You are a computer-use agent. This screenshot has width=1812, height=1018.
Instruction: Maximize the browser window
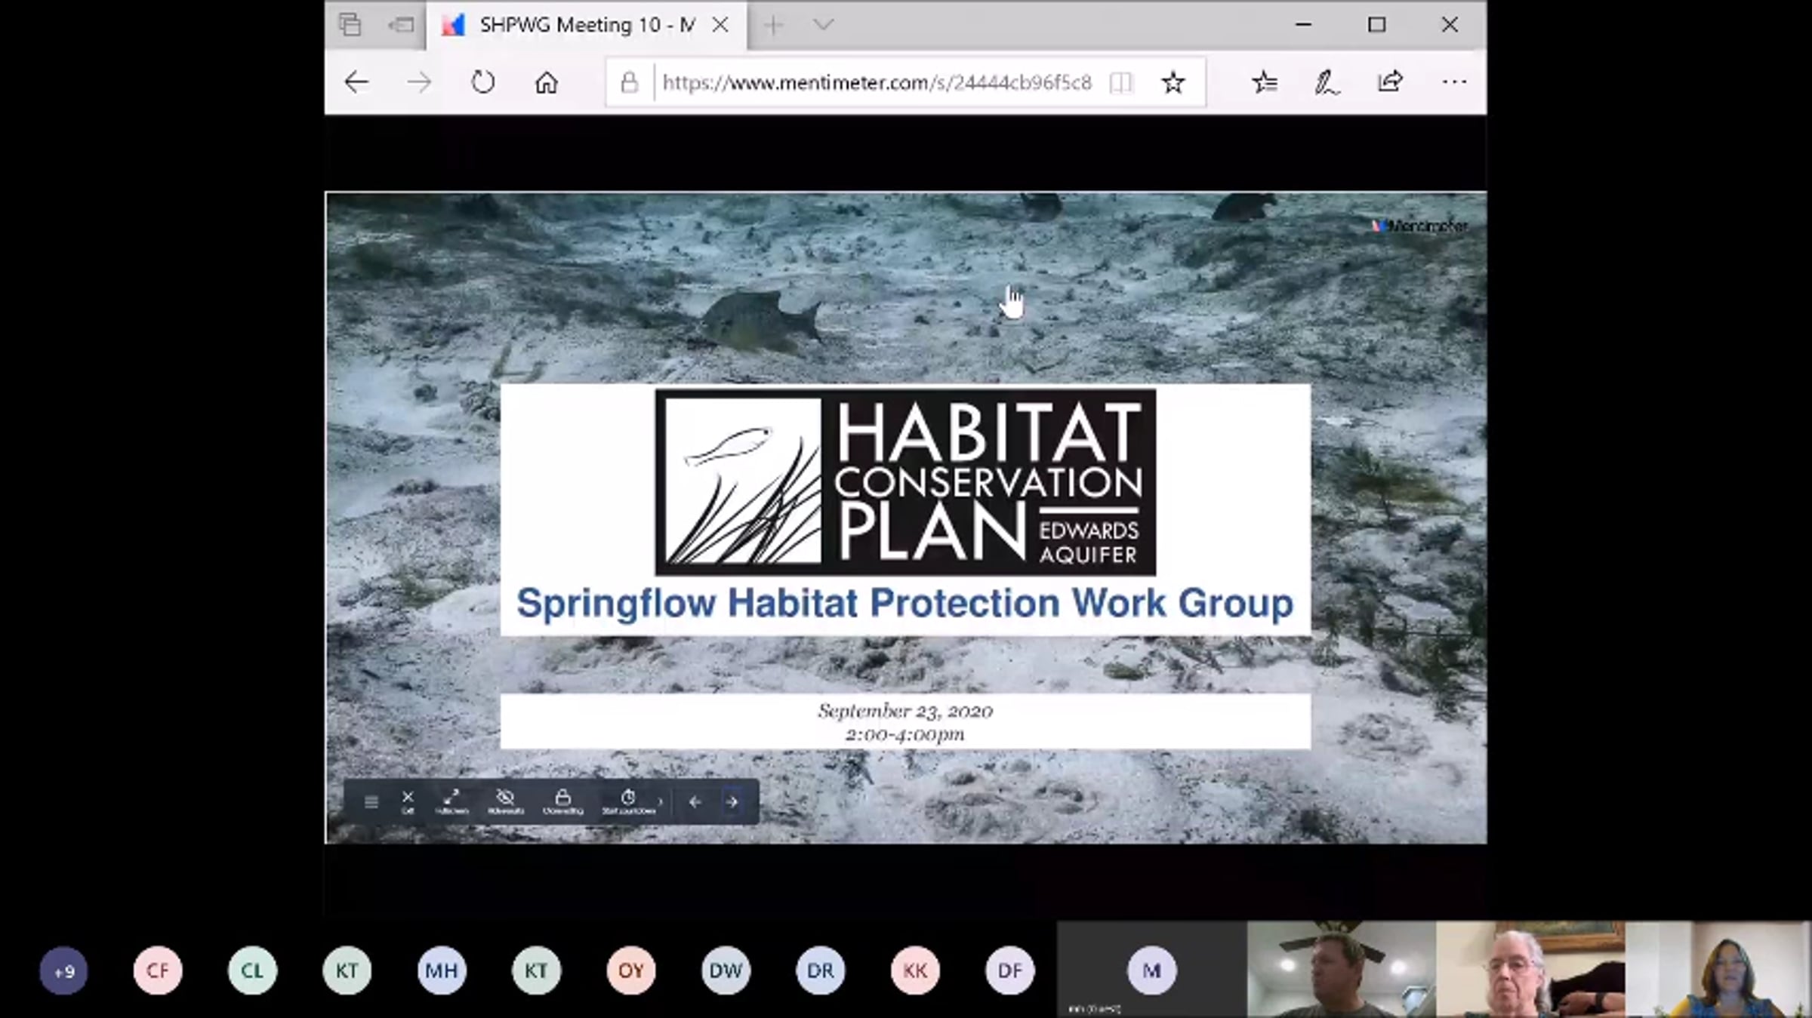pyautogui.click(x=1376, y=25)
